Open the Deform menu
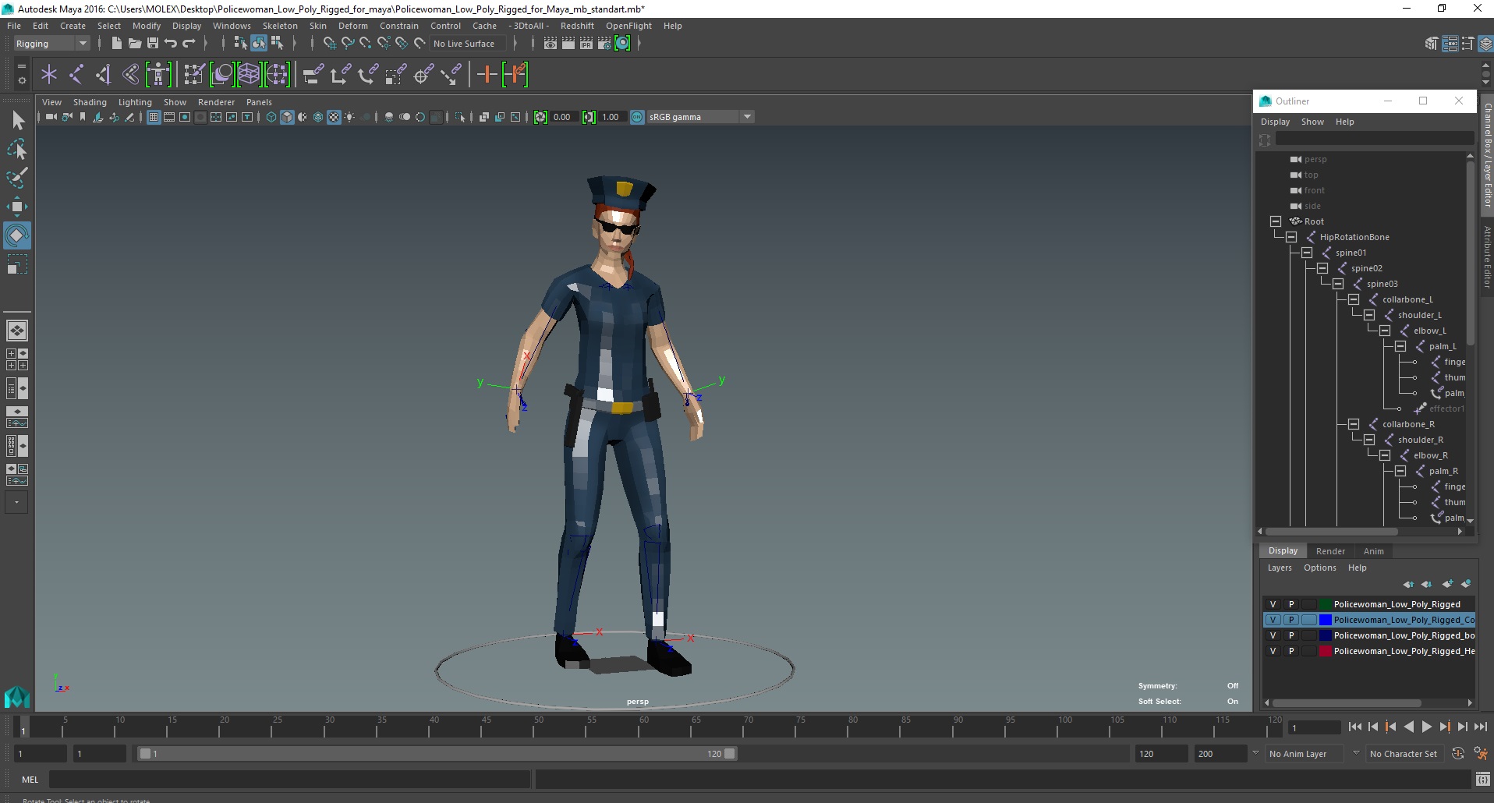This screenshot has width=1494, height=803. click(352, 26)
